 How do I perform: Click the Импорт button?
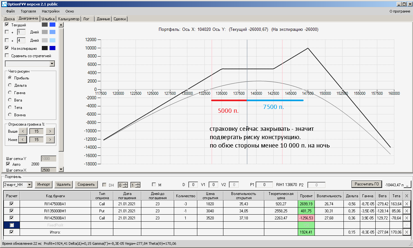pos(43,184)
